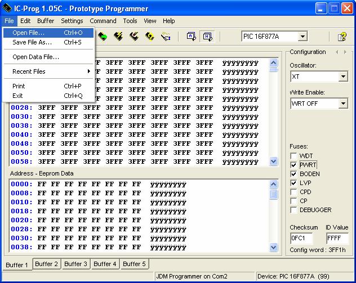Open the Write Enable WRT OFF dropdown

(343, 104)
